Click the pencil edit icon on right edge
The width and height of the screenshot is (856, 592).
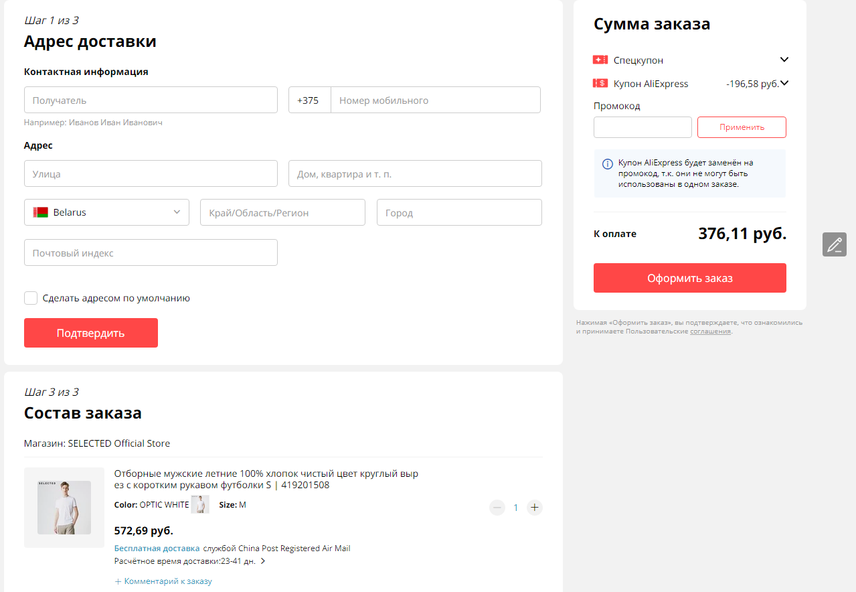[834, 244]
